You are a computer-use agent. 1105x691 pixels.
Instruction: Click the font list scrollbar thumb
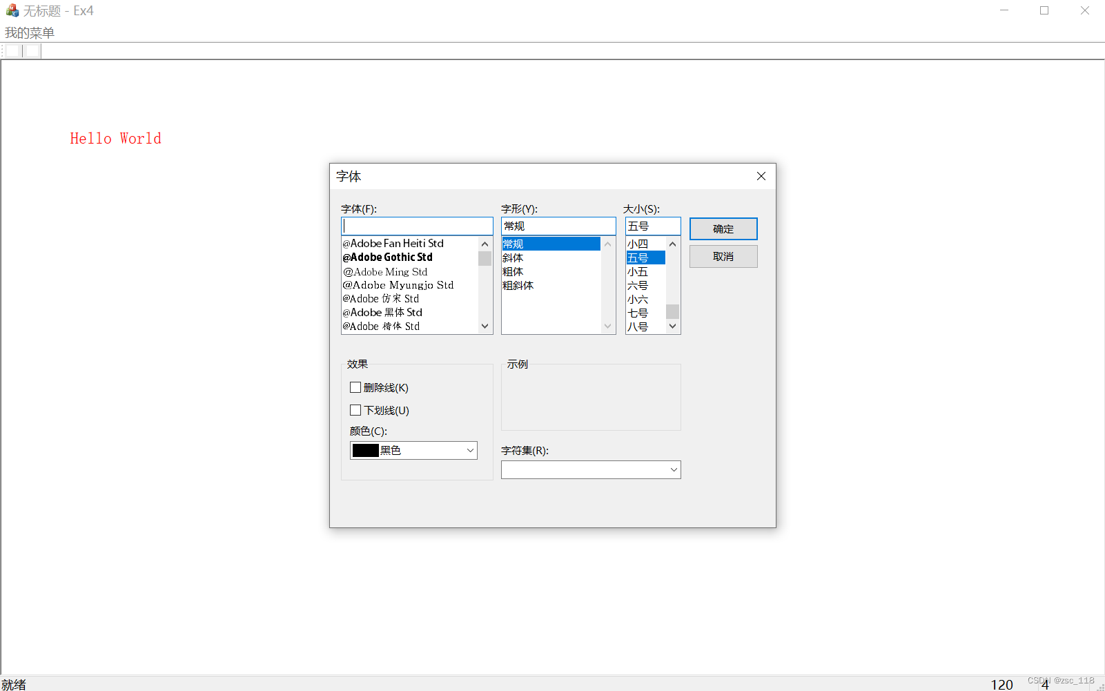(485, 258)
